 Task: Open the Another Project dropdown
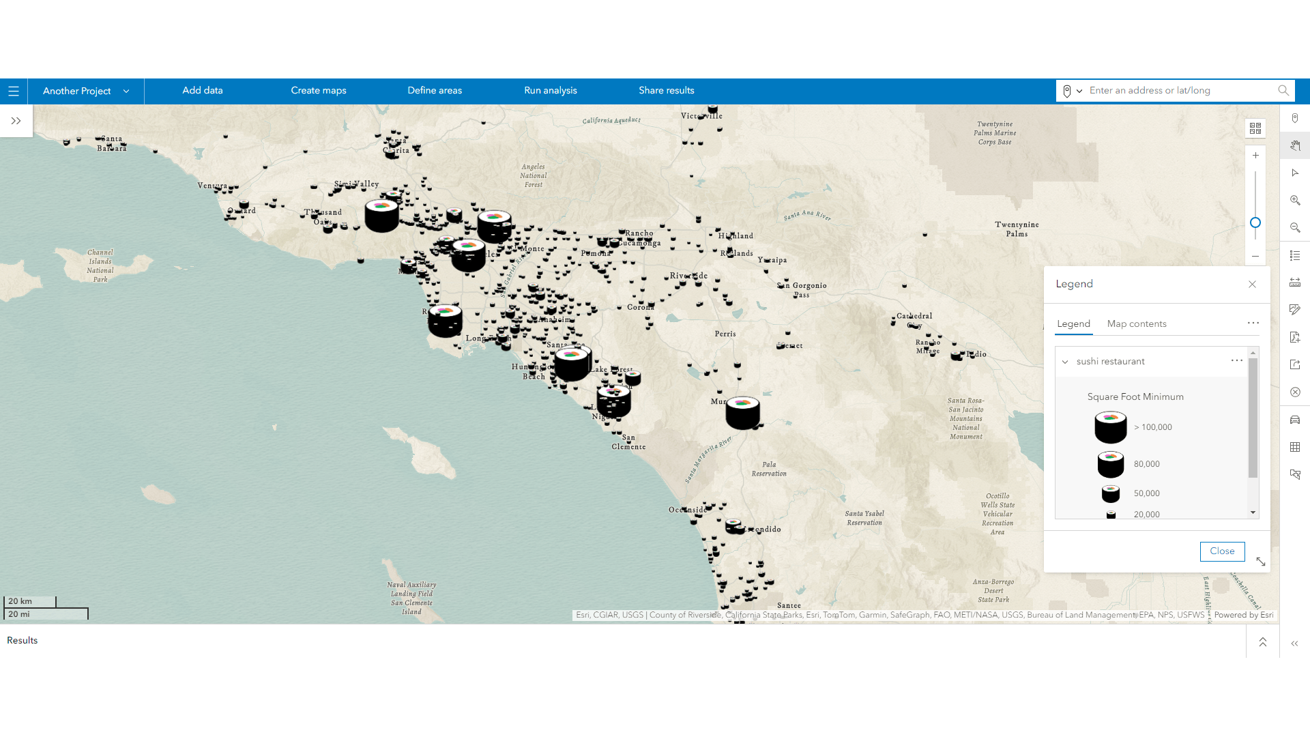tap(85, 91)
